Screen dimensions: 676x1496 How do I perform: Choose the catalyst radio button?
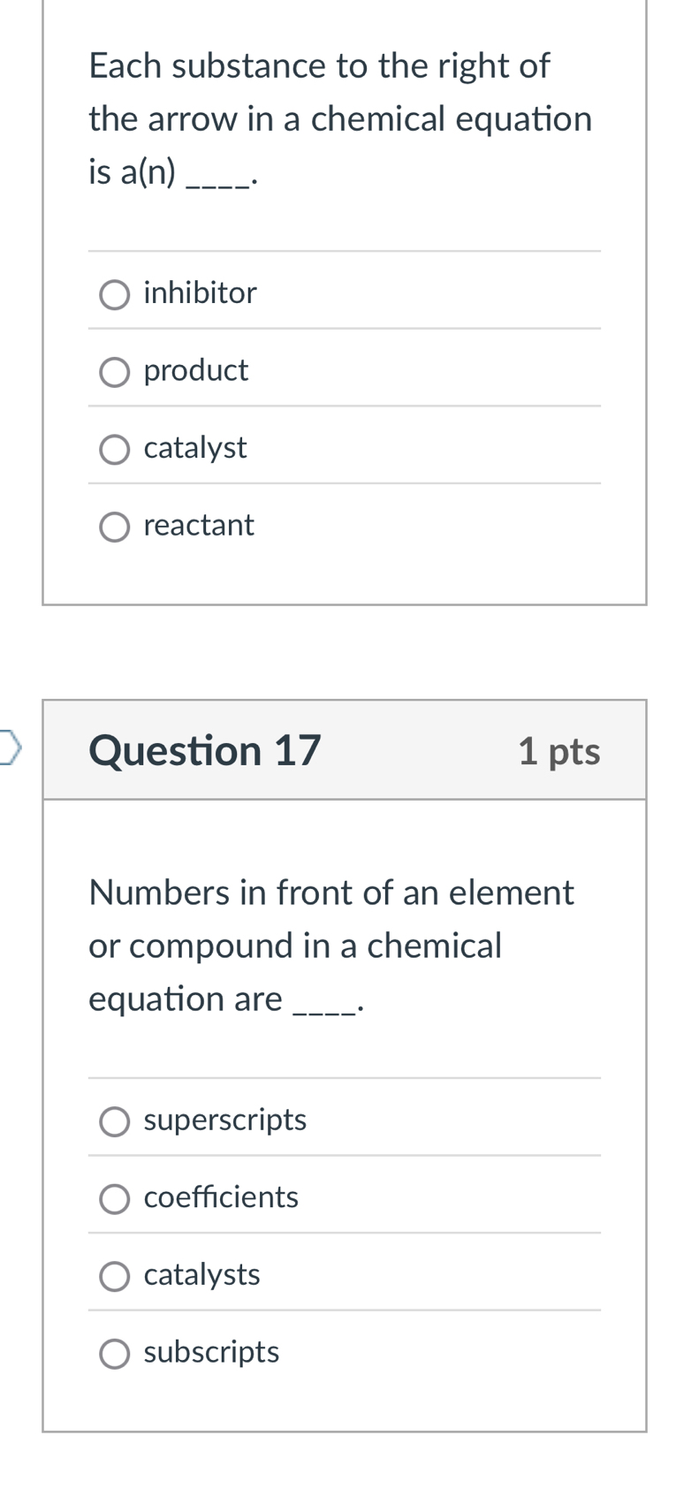point(114,450)
